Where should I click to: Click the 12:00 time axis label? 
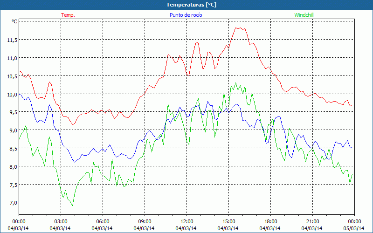186,221
